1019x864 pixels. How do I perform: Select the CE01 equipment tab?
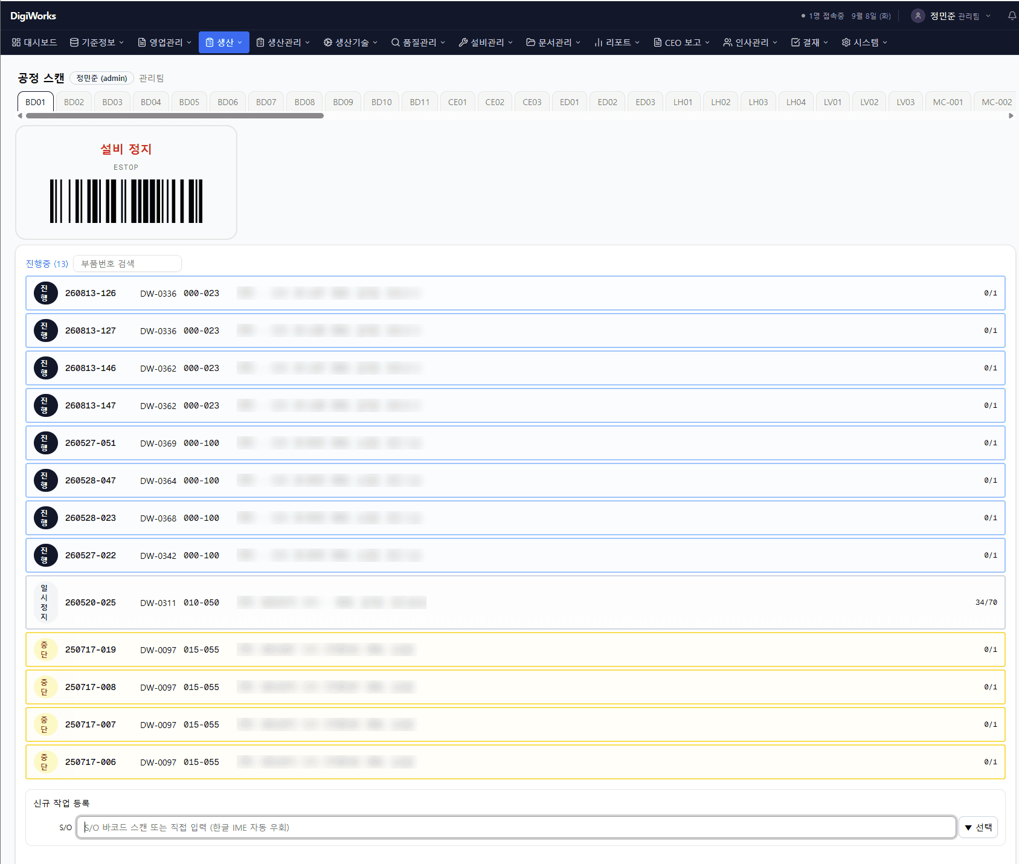pos(457,102)
